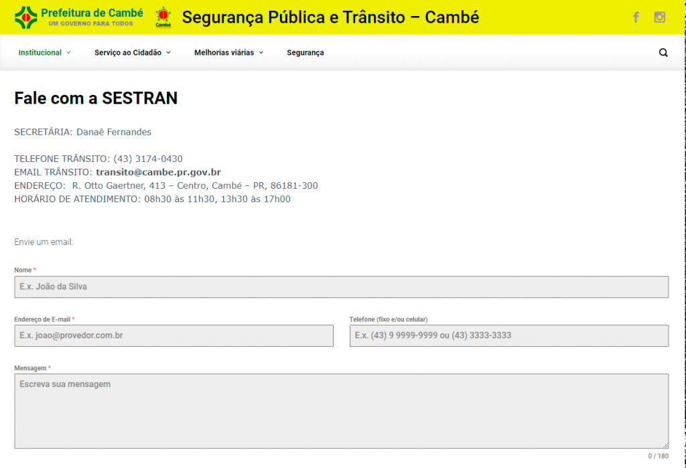Click the search magnifier icon

click(x=663, y=52)
